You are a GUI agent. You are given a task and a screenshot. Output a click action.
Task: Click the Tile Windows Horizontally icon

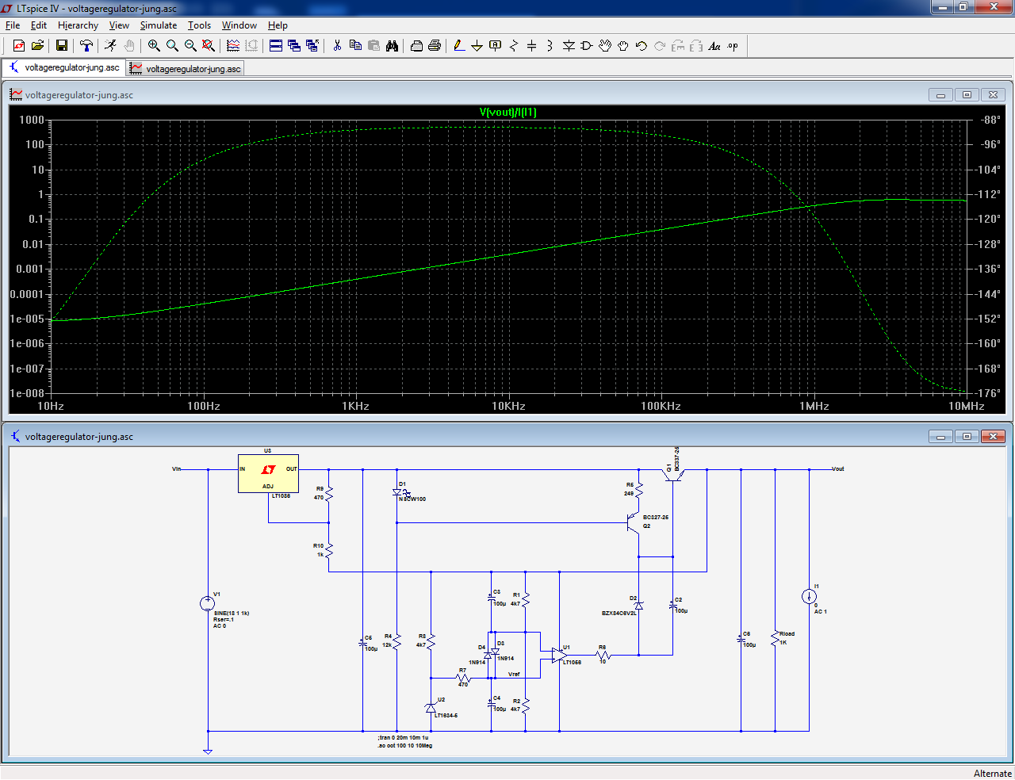pyautogui.click(x=276, y=46)
